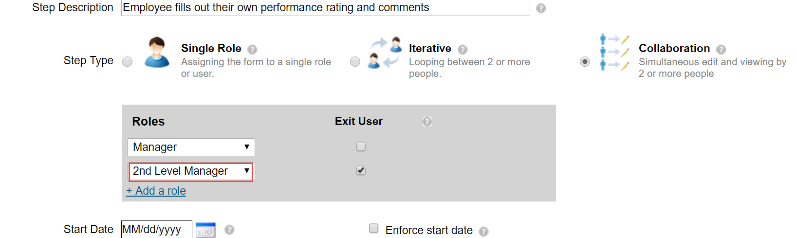Screen dimensions: 797x238
Task: Open the 2nd Level Manager role dropdown
Action: pyautogui.click(x=191, y=171)
